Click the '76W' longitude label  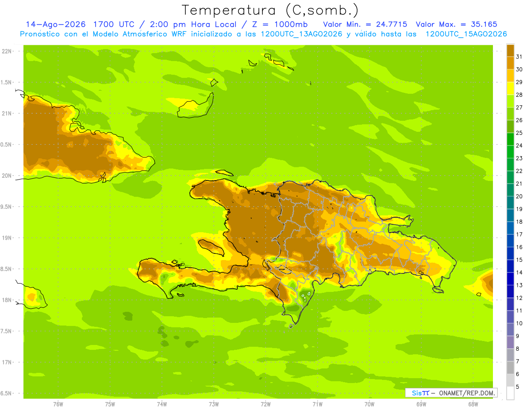[58, 404]
